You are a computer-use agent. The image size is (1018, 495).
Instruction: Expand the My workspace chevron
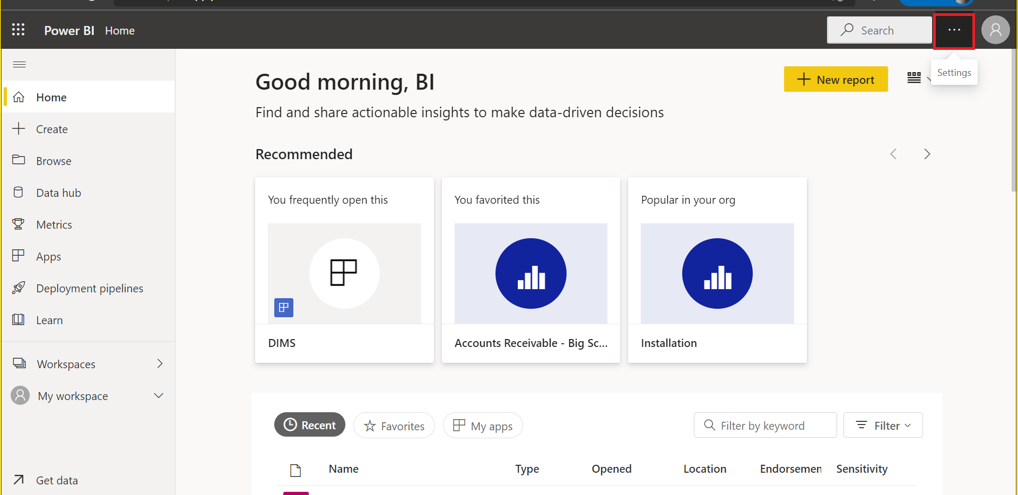(x=159, y=395)
